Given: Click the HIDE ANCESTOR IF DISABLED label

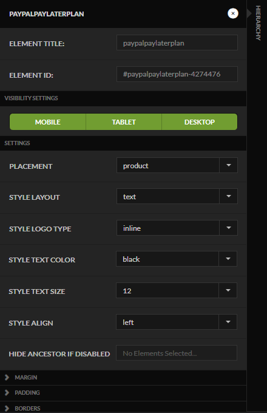Looking at the screenshot, I should (59, 354).
